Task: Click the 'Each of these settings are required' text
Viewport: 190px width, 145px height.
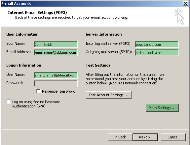Action: (72, 18)
